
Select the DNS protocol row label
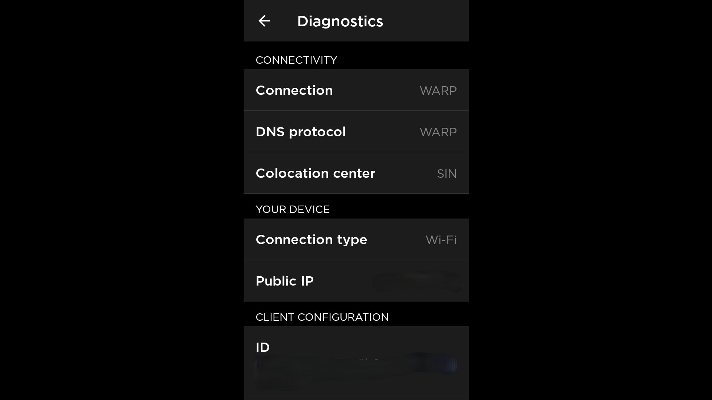pyautogui.click(x=300, y=132)
